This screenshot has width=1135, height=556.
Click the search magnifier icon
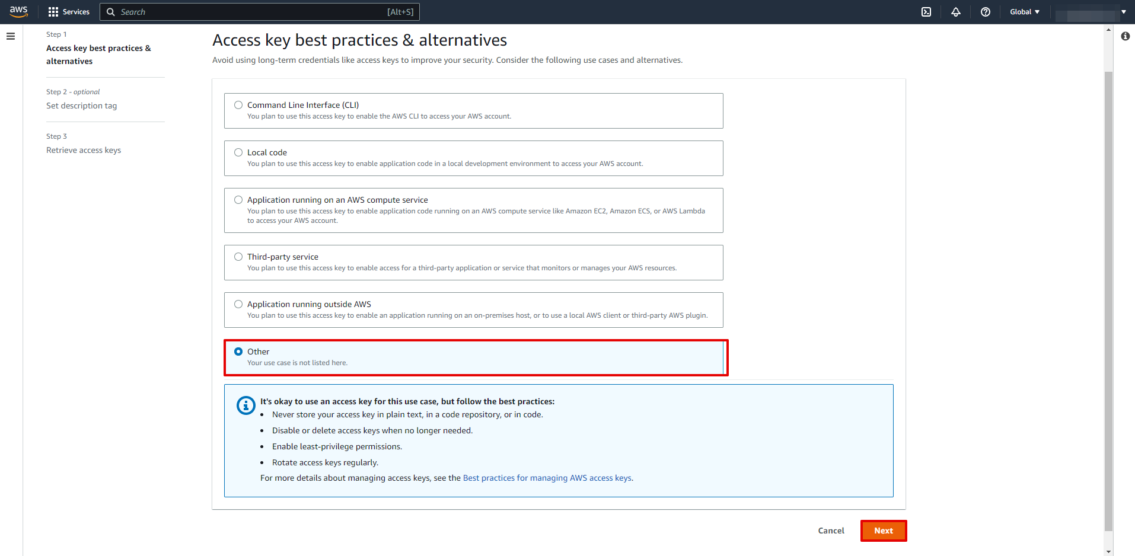coord(110,12)
